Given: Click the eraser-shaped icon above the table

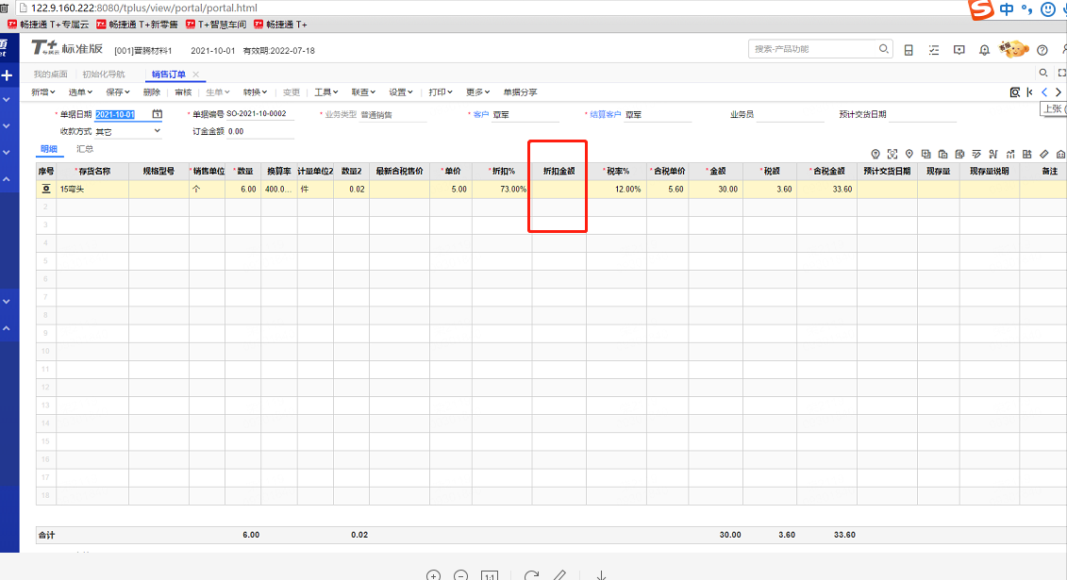Looking at the screenshot, I should pos(1043,155).
